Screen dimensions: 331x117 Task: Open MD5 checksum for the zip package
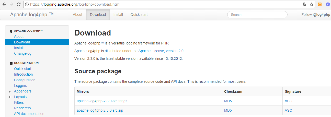pyautogui.click(x=228, y=110)
